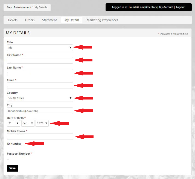Select the My Details tab
This screenshot has width=195, height=179.
pos(72,20)
